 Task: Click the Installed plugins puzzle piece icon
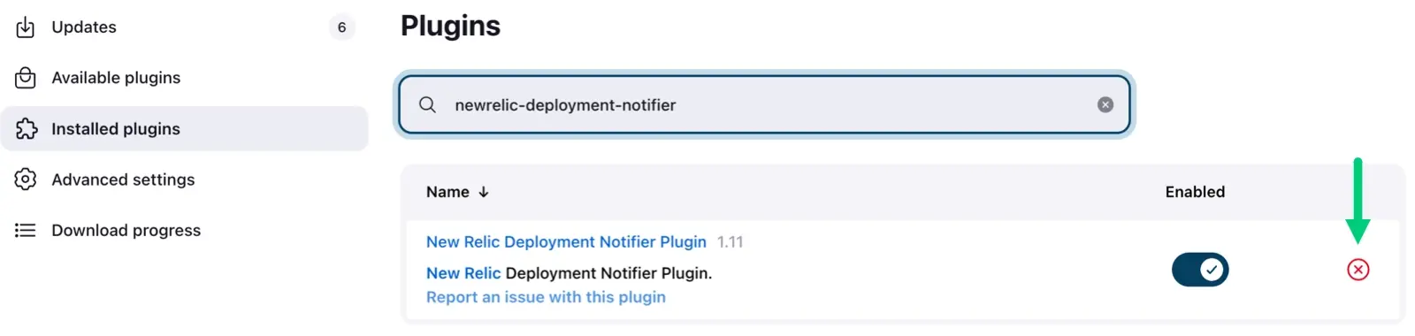tap(27, 129)
